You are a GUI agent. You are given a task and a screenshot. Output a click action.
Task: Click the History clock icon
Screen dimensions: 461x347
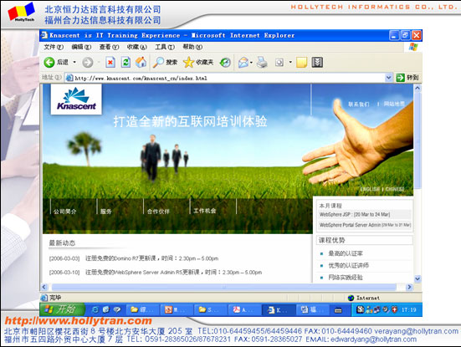click(x=226, y=62)
